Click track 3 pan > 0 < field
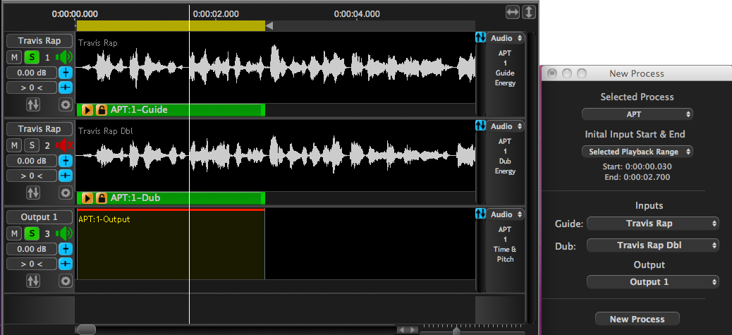Image resolution: width=732 pixels, height=335 pixels. point(32,264)
